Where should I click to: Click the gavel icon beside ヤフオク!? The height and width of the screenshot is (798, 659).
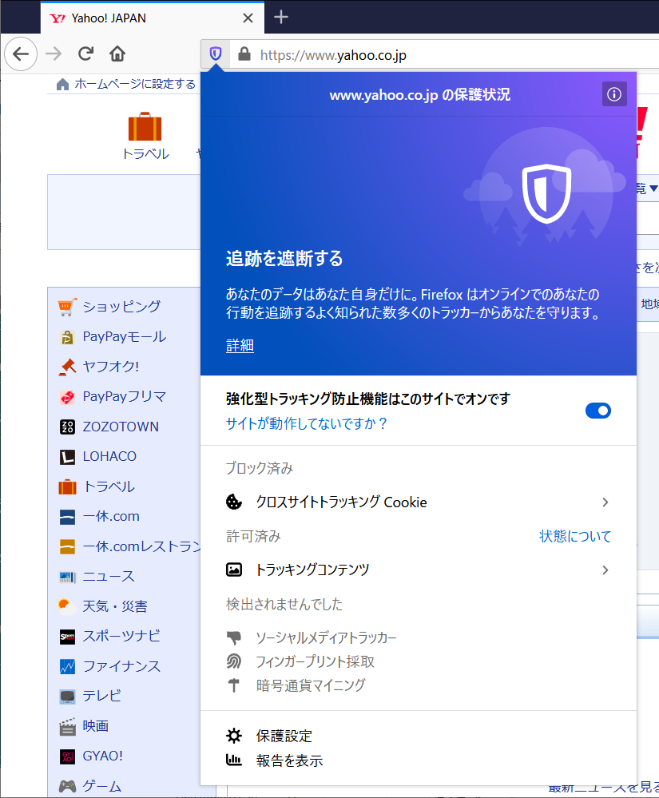coord(67,367)
